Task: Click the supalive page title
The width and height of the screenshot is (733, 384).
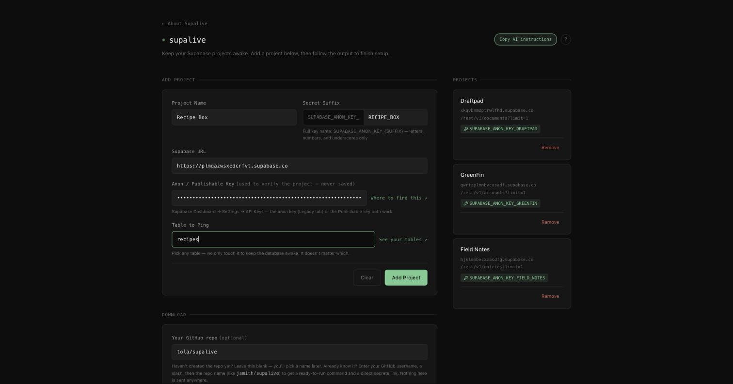Action: click(187, 40)
